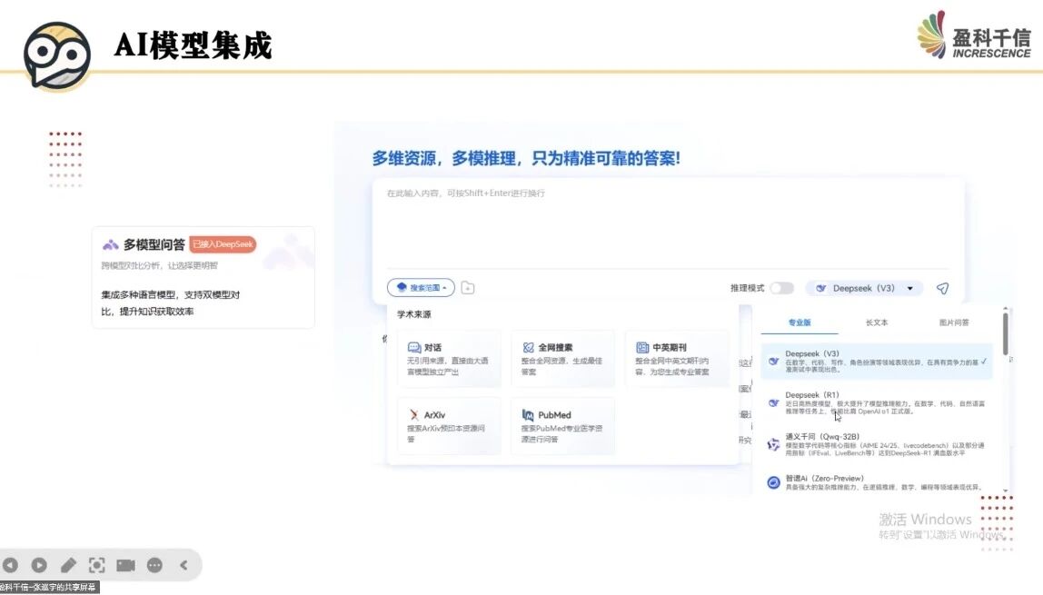
Task: Click the 对话 chat bubble icon
Action: pyautogui.click(x=413, y=348)
